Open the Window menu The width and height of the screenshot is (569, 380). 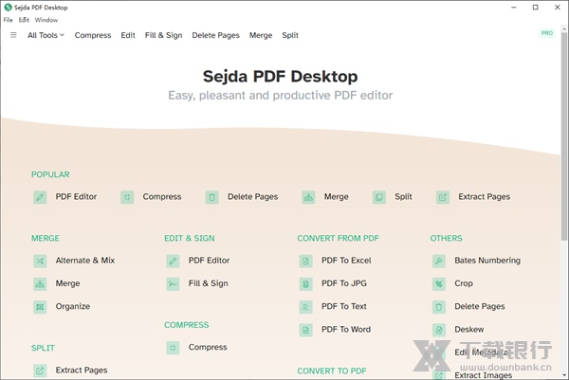coord(46,20)
